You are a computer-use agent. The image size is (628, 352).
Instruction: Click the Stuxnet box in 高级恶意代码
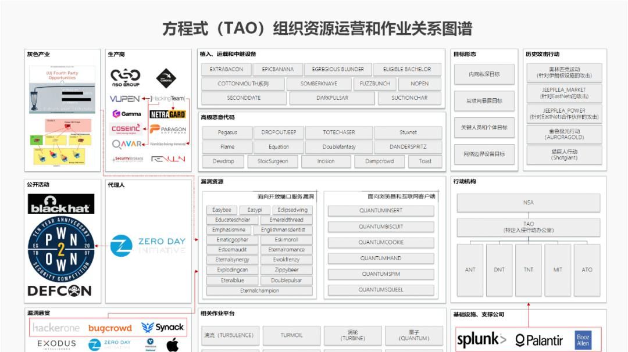[409, 132]
